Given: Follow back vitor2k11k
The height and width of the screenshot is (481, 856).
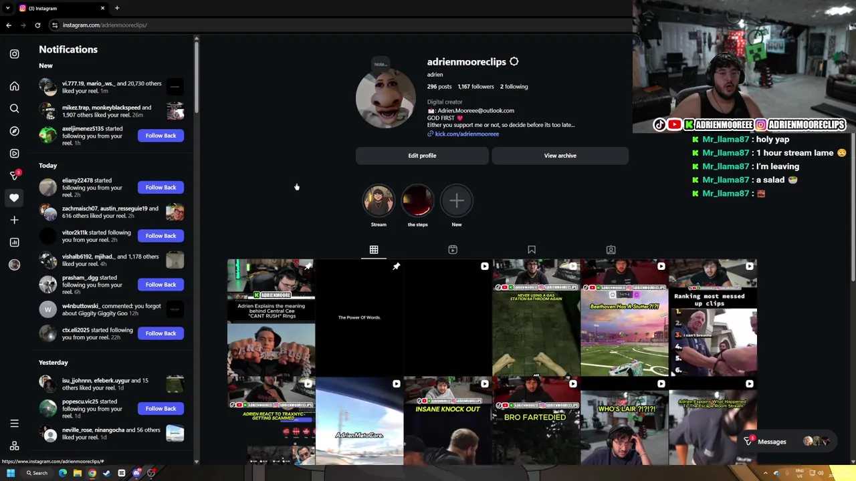Looking at the screenshot, I should coord(160,236).
